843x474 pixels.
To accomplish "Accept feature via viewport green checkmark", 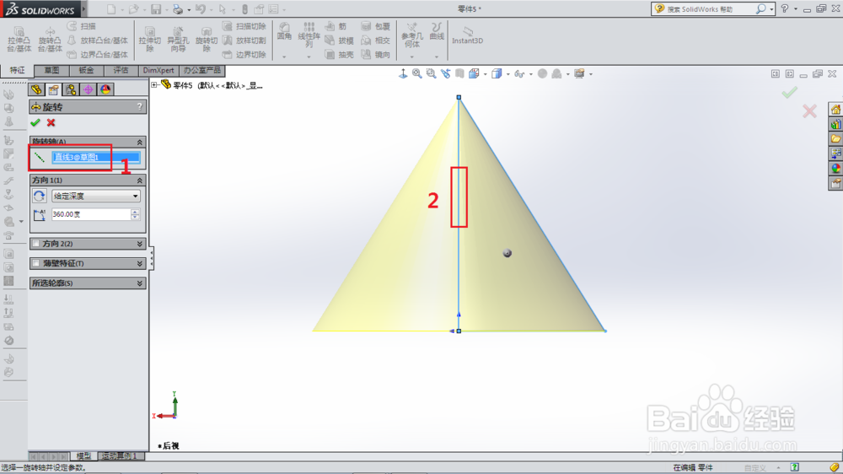I will 789,93.
